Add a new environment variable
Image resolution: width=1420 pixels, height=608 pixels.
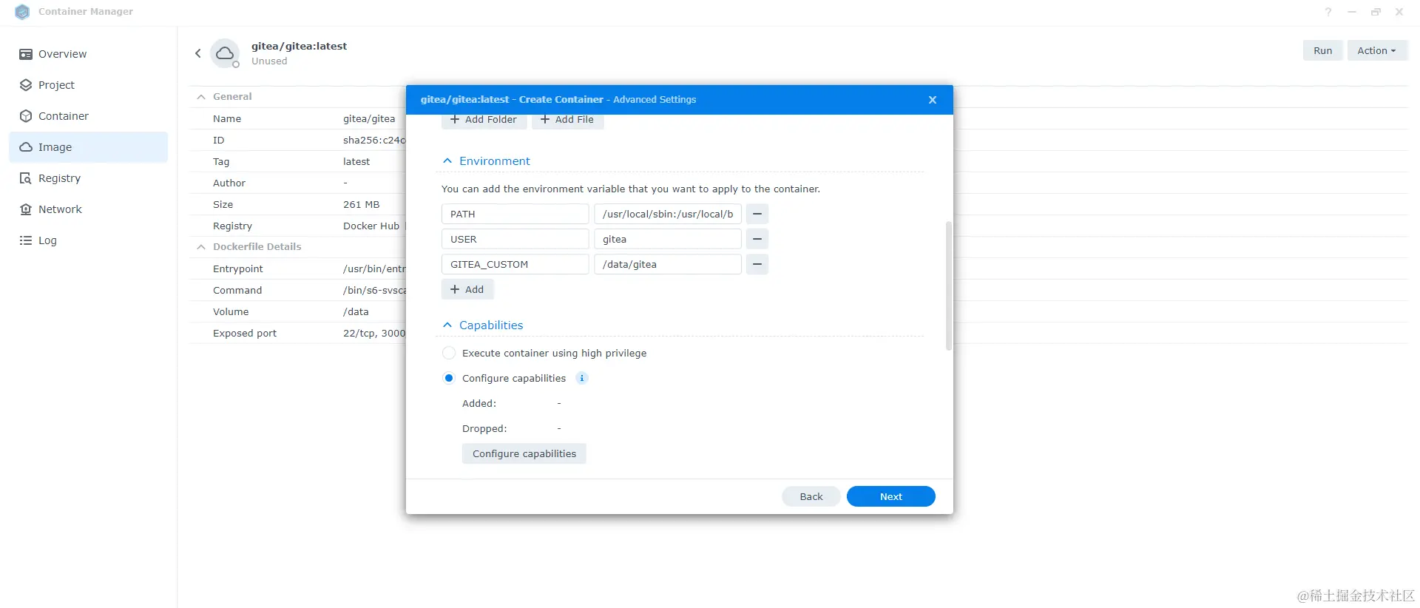[467, 289]
